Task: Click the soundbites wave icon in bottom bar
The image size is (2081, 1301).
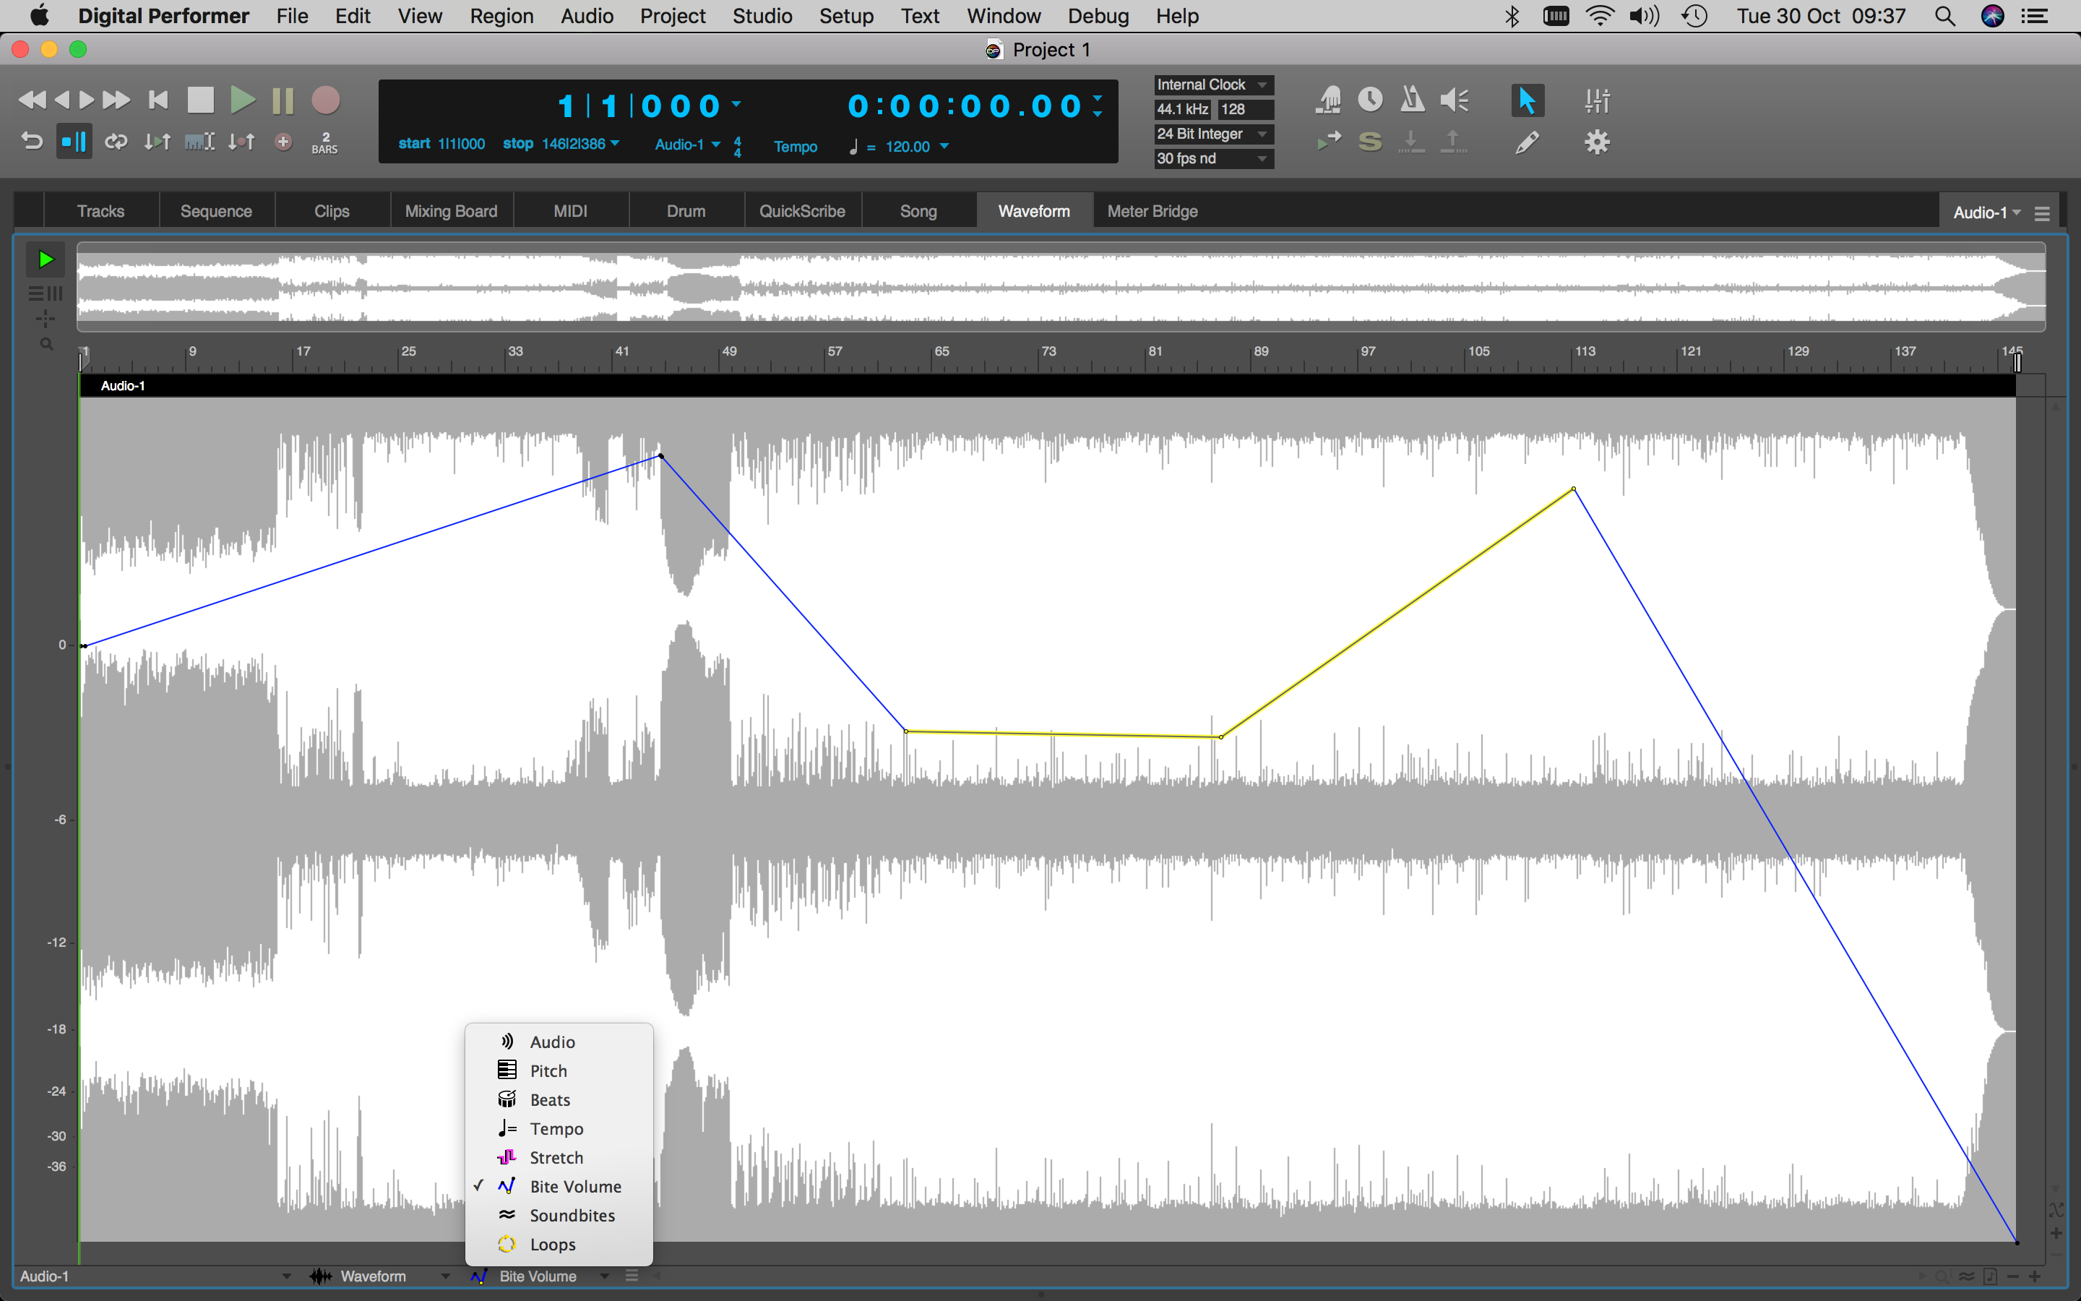Action: [x=1966, y=1276]
